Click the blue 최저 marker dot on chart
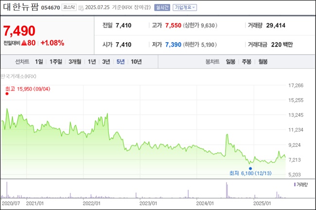316x210 pixels. click(x=250, y=168)
